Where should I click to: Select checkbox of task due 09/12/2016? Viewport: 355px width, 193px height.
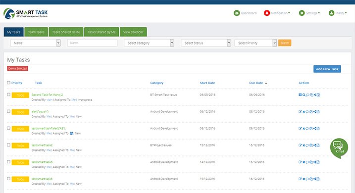(8, 128)
